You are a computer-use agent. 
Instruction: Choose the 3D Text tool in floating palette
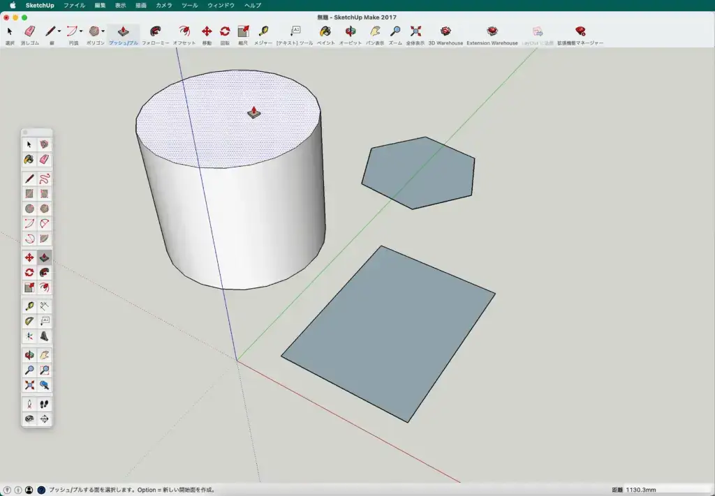[44, 336]
